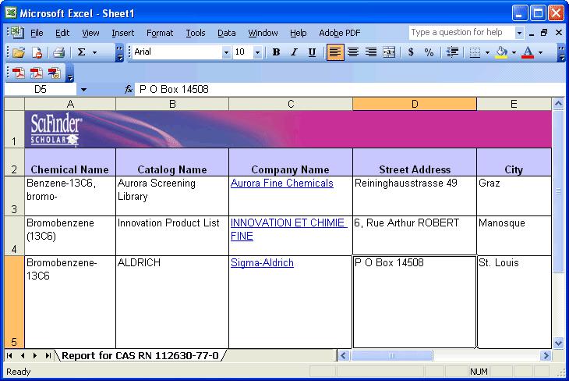Image resolution: width=569 pixels, height=381 pixels.
Task: Open the Borders dropdown arrow
Action: [x=487, y=52]
